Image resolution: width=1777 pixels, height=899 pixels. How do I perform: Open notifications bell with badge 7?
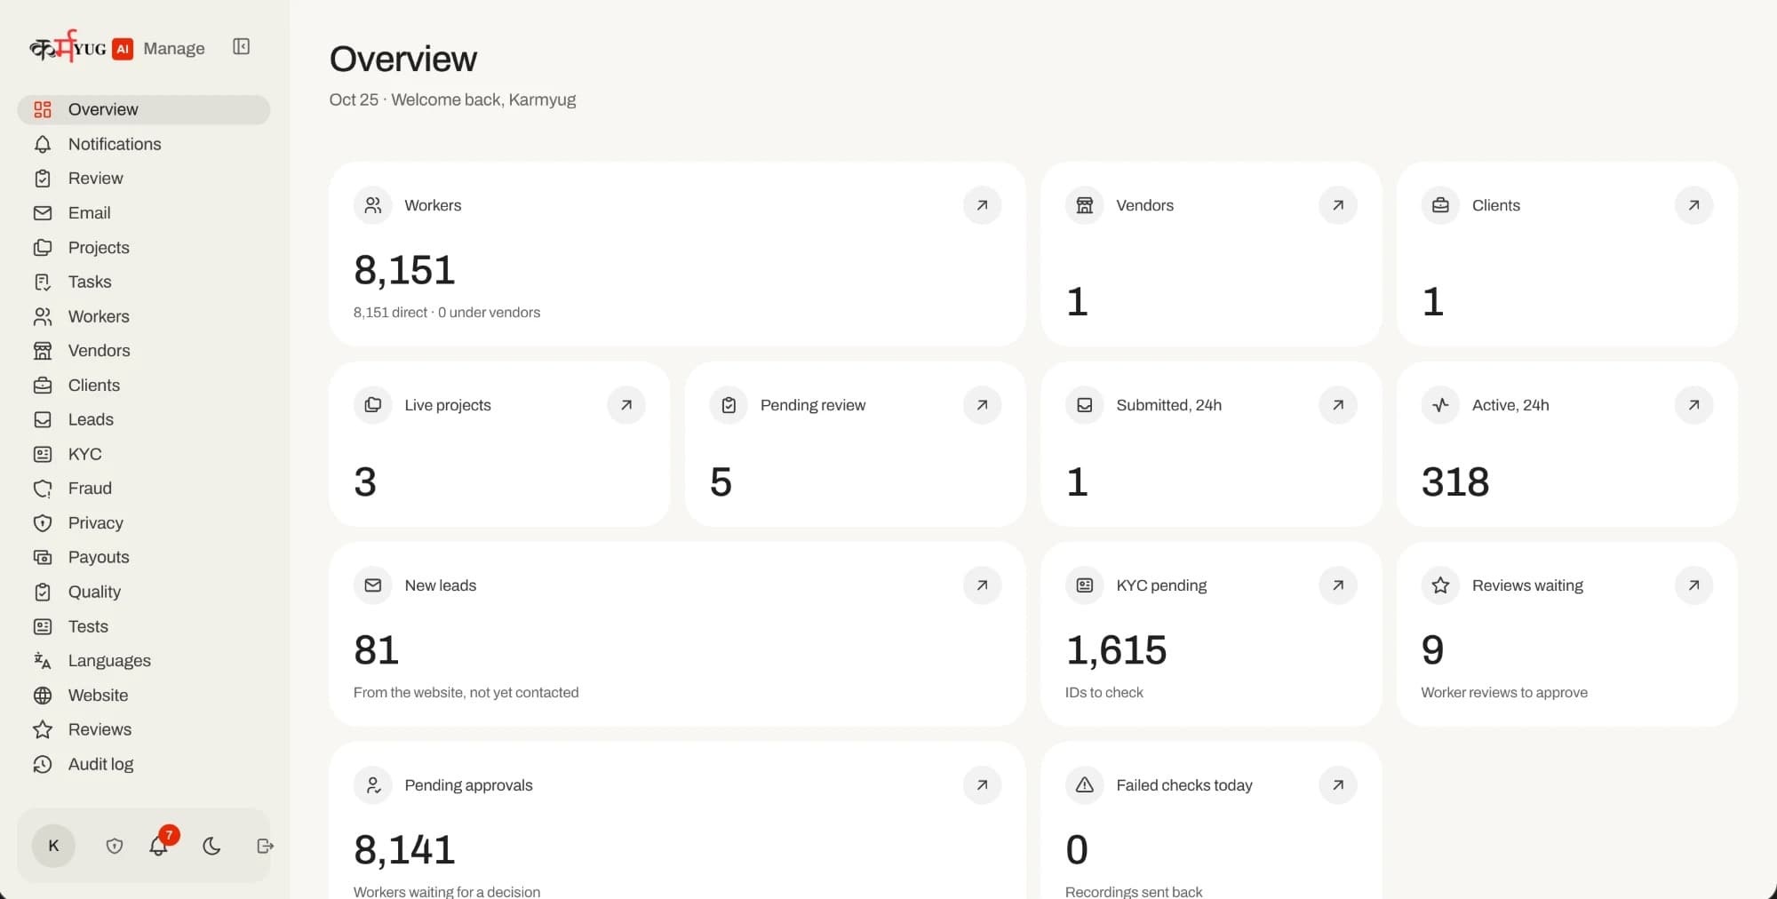tap(159, 845)
